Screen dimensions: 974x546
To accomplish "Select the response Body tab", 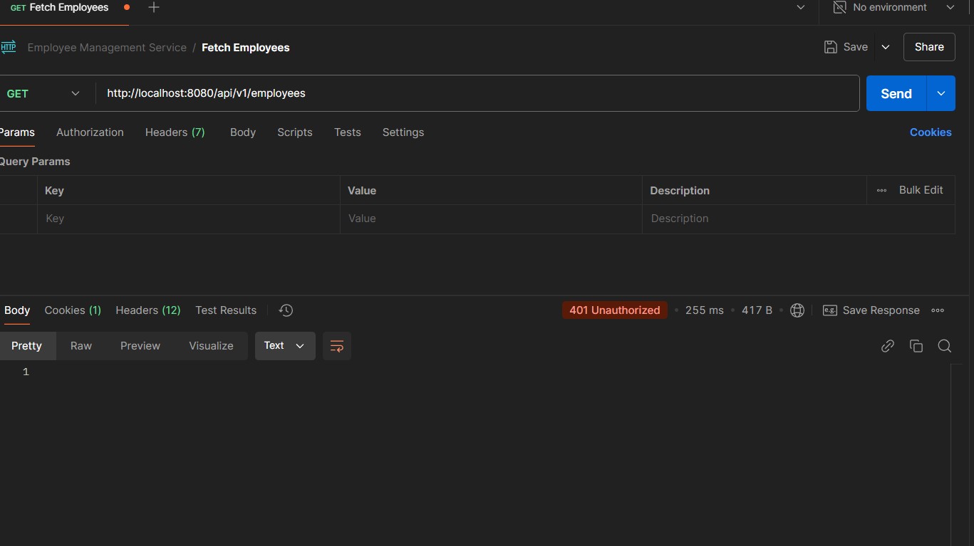I will click(17, 310).
